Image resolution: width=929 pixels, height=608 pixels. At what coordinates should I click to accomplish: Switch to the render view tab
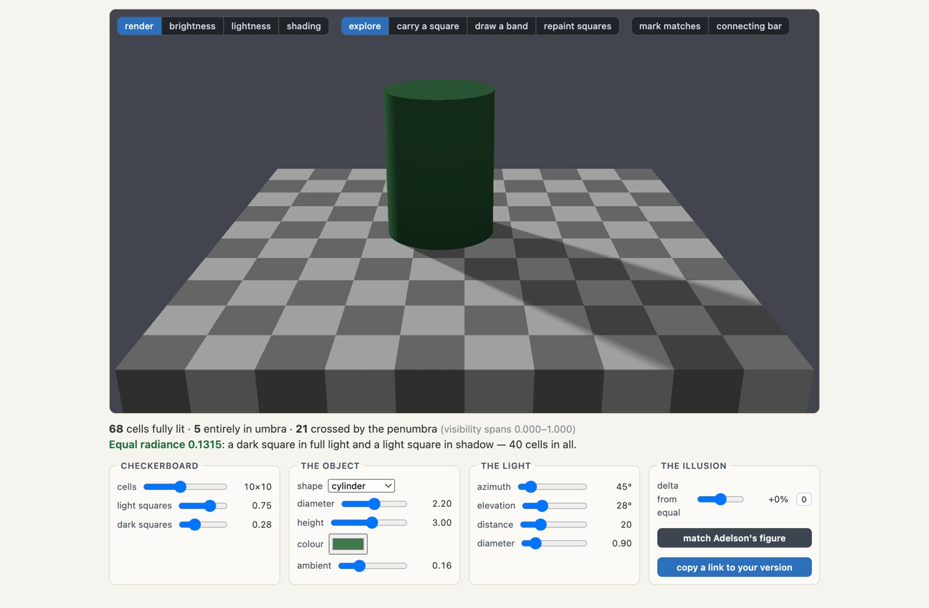click(x=139, y=26)
